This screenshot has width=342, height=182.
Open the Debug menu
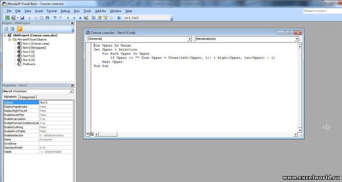pos(65,11)
